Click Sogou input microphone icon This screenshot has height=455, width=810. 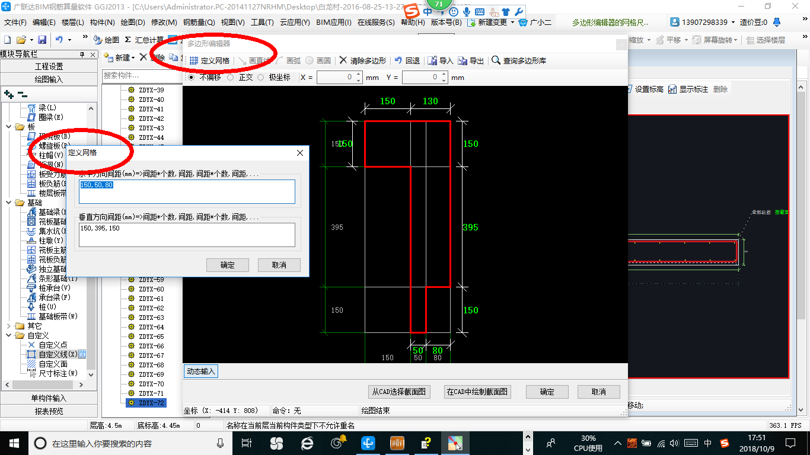(467, 12)
